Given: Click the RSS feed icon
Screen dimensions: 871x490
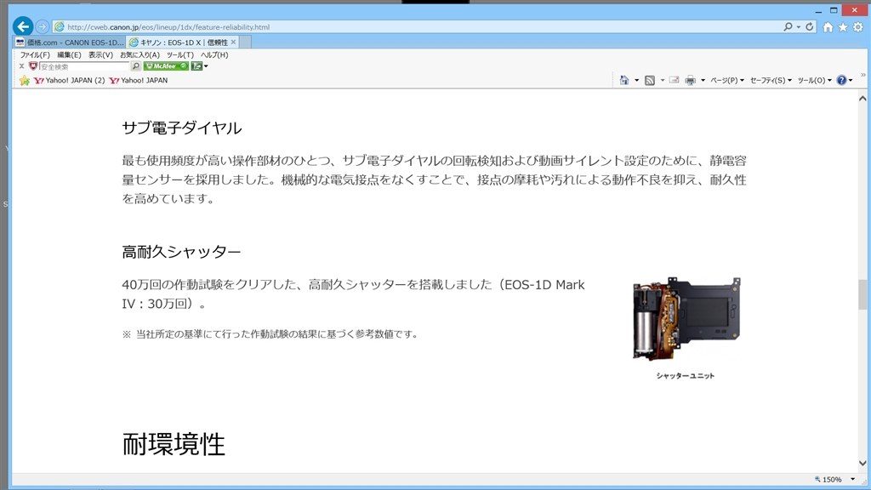Looking at the screenshot, I should point(650,79).
